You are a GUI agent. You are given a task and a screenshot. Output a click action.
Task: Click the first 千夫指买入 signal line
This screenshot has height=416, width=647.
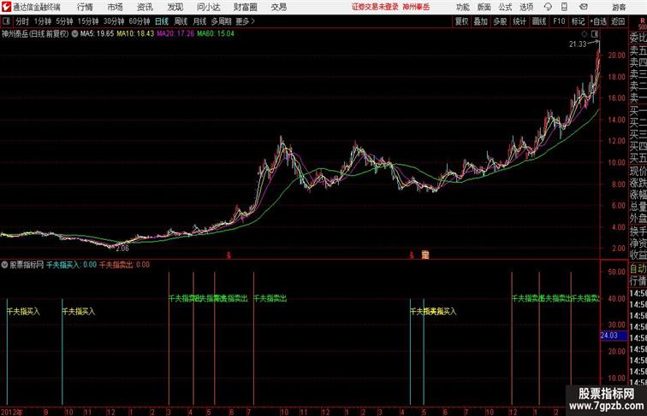[7, 351]
